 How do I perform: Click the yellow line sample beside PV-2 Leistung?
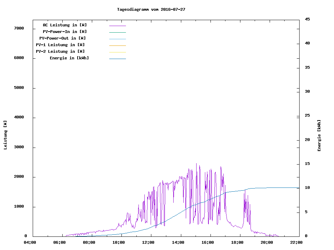coord(117,52)
